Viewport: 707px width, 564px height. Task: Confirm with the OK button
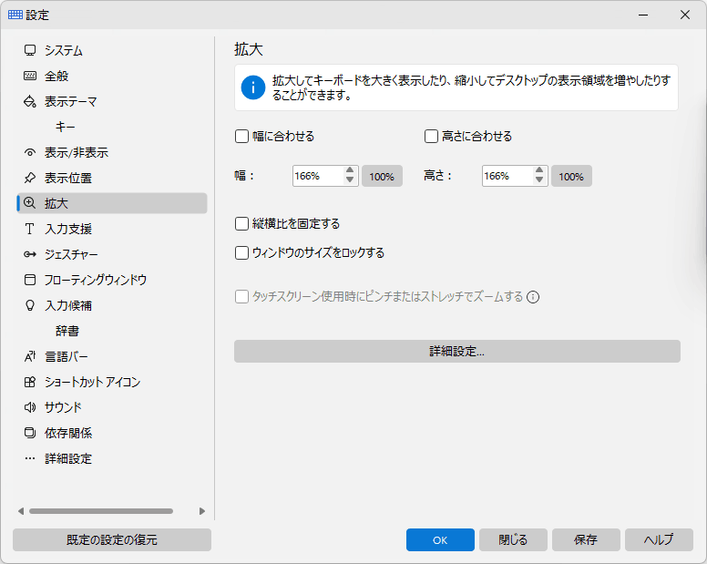[440, 539]
